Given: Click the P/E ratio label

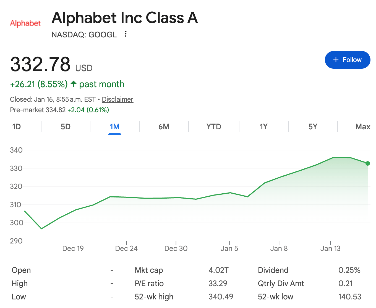Looking at the screenshot, I should (149, 283).
